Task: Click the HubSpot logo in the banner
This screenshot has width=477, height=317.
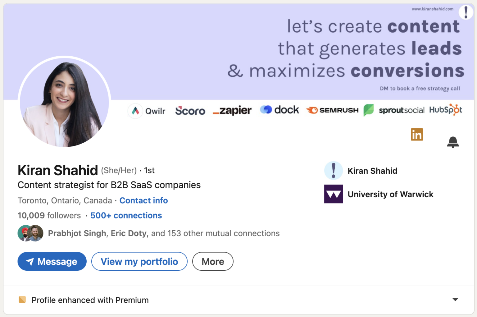Action: tap(446, 110)
